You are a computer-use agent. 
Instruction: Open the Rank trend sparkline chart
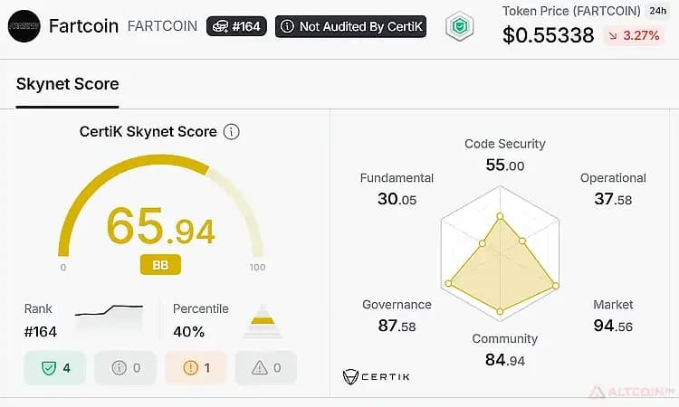click(110, 320)
